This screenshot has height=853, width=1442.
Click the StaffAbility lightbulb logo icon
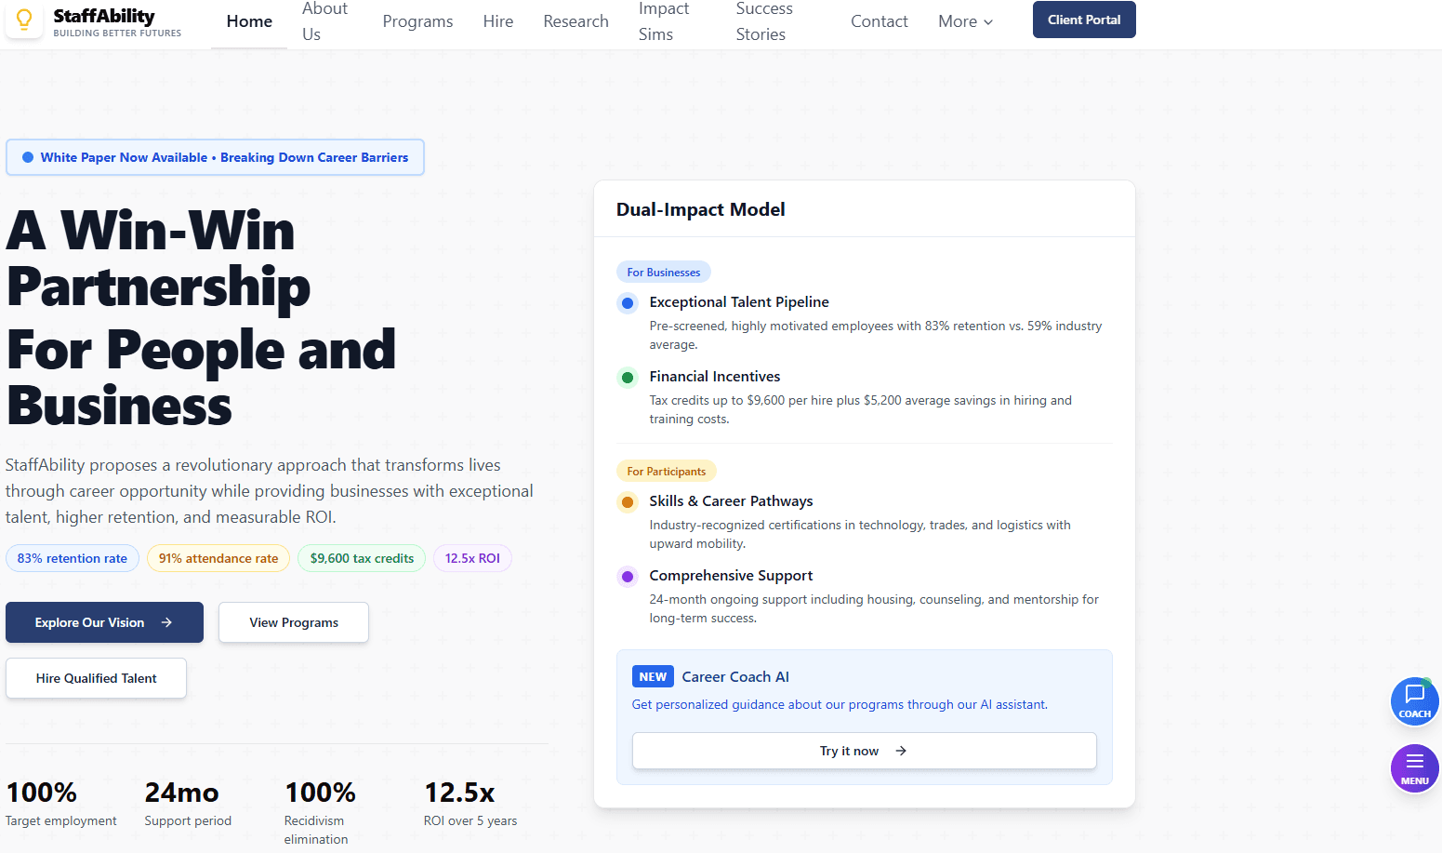[24, 20]
